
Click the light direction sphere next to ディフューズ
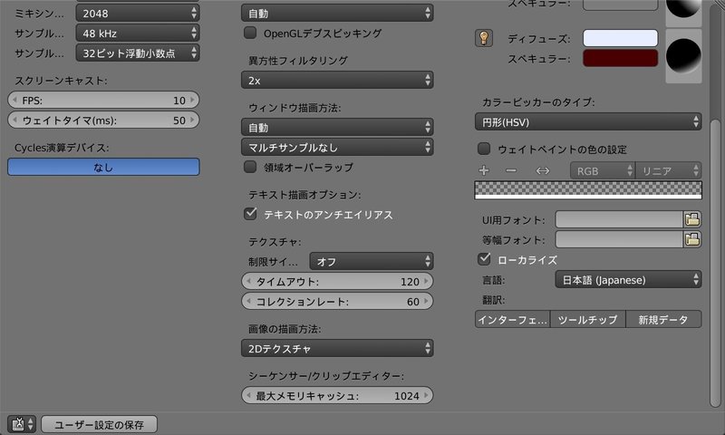(683, 56)
